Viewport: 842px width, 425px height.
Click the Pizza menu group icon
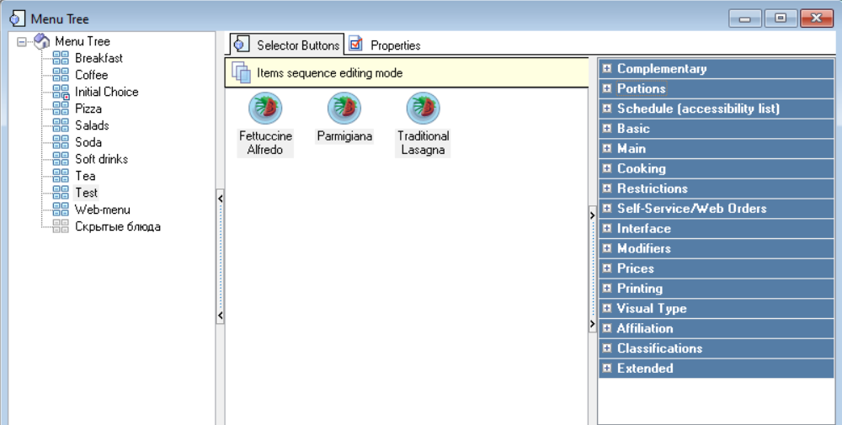coord(61,109)
